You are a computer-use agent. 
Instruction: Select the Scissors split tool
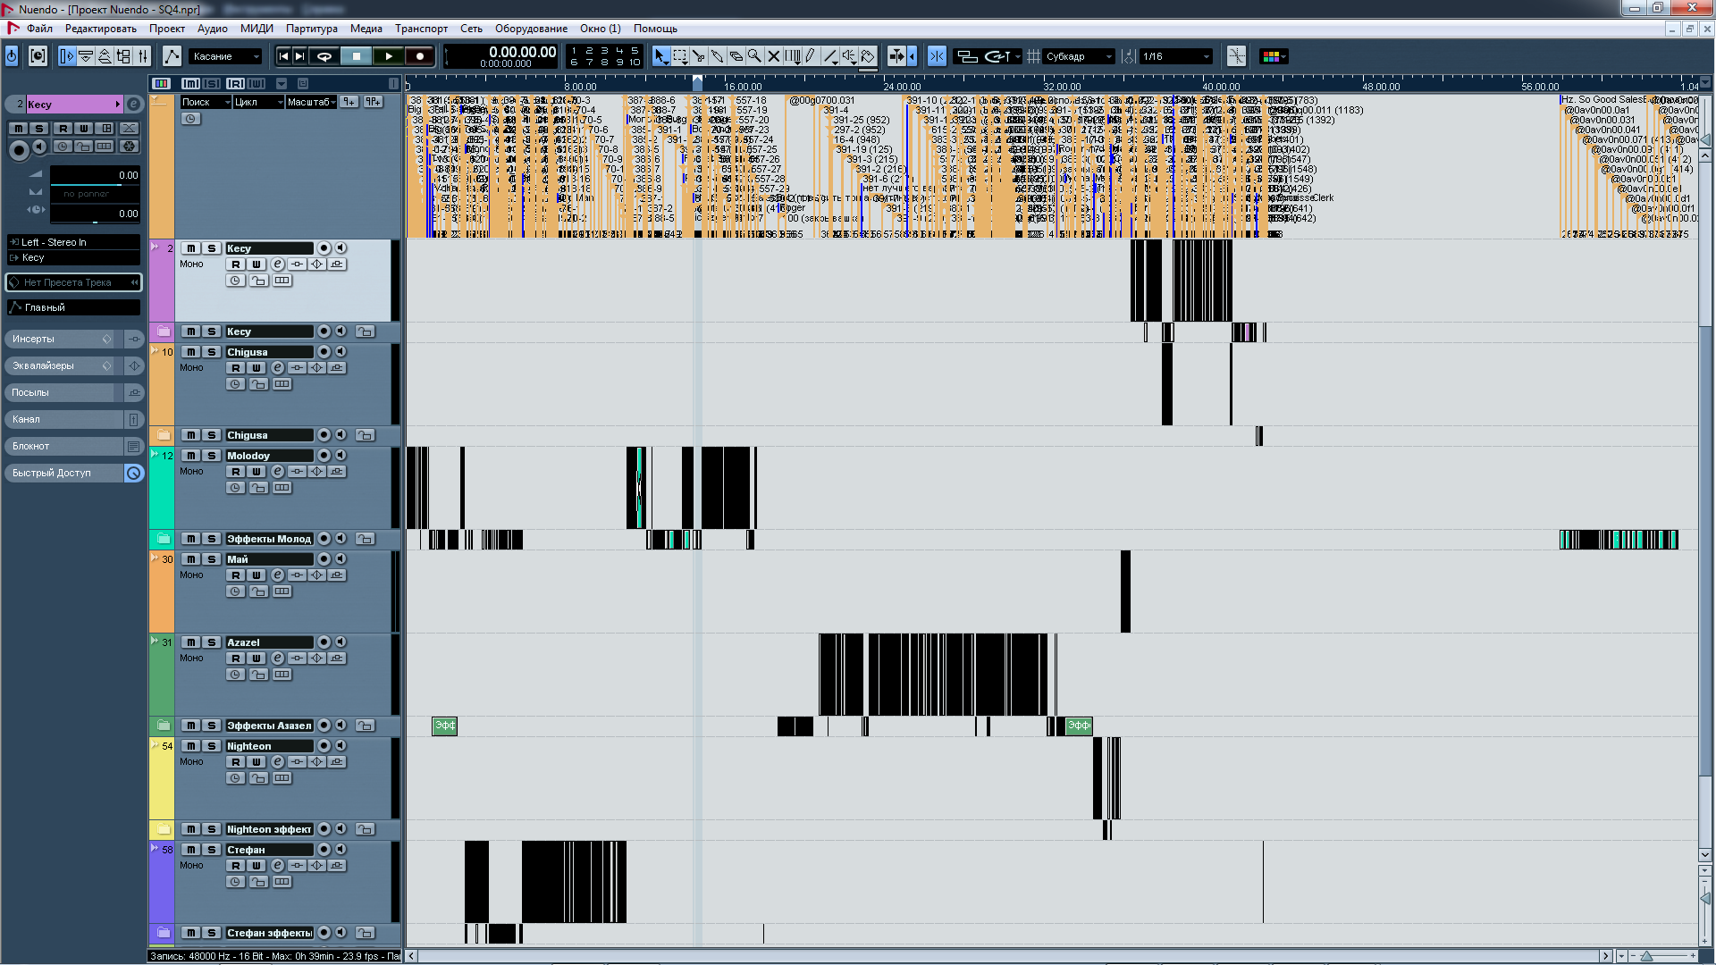click(698, 56)
